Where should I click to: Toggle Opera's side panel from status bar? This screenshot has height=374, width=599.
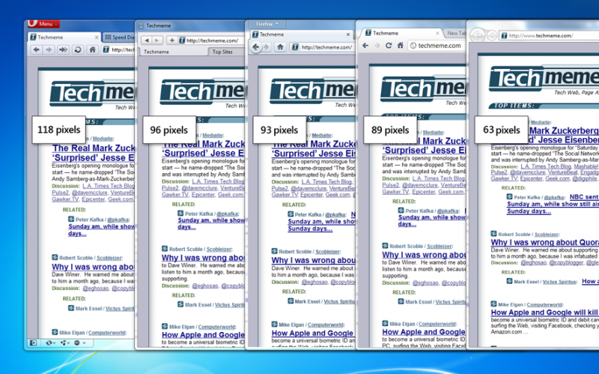pos(33,343)
